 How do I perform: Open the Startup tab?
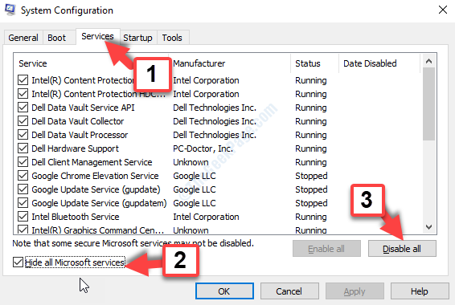137,38
